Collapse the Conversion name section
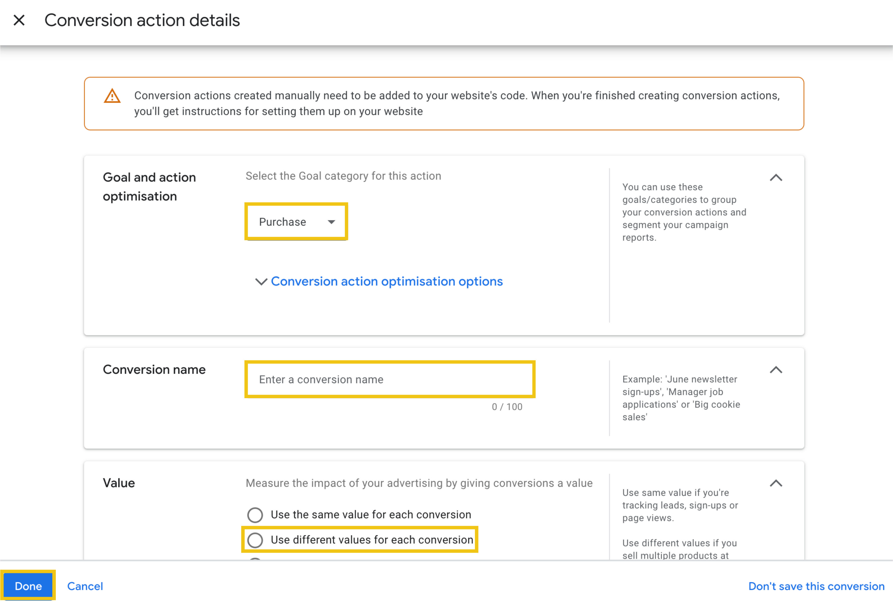The width and height of the screenshot is (893, 603). coord(776,370)
